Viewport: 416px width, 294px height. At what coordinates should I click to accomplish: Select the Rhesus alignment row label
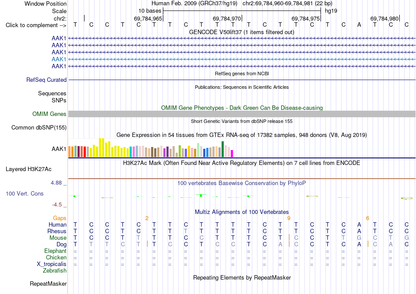pyautogui.click(x=57, y=231)
